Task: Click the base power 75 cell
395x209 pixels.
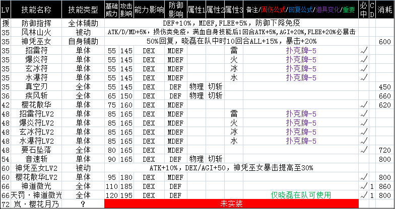Action: click(x=111, y=105)
